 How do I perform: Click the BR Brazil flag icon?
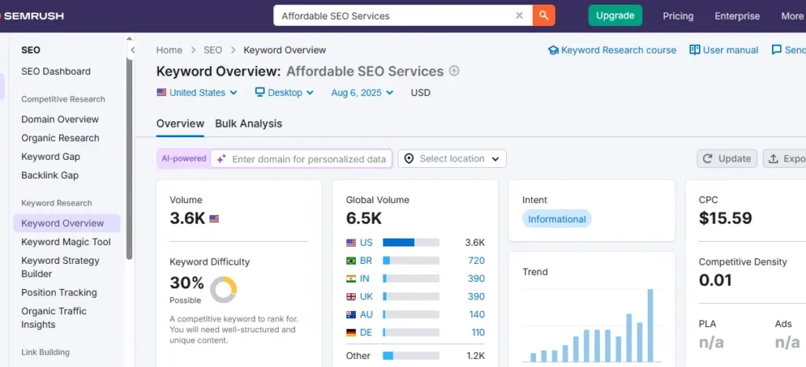coord(351,261)
